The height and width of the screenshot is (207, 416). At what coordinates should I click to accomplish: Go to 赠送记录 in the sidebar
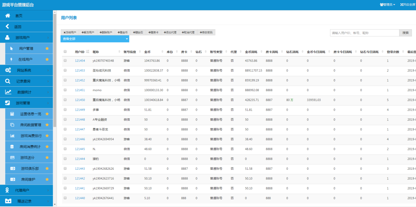pos(24,201)
